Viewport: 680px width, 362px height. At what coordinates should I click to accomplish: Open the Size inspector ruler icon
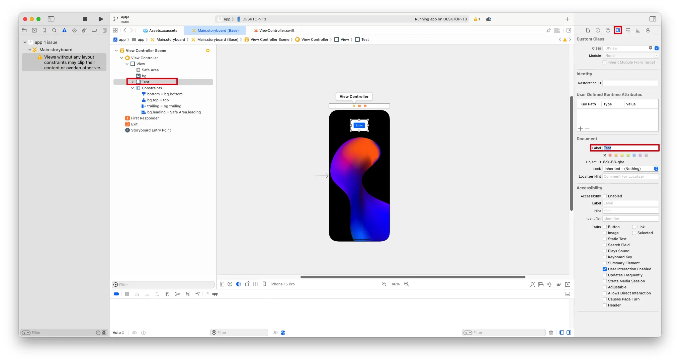[x=638, y=30]
